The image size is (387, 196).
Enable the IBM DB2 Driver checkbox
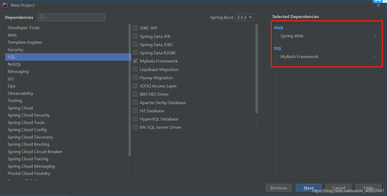pyautogui.click(x=135, y=94)
